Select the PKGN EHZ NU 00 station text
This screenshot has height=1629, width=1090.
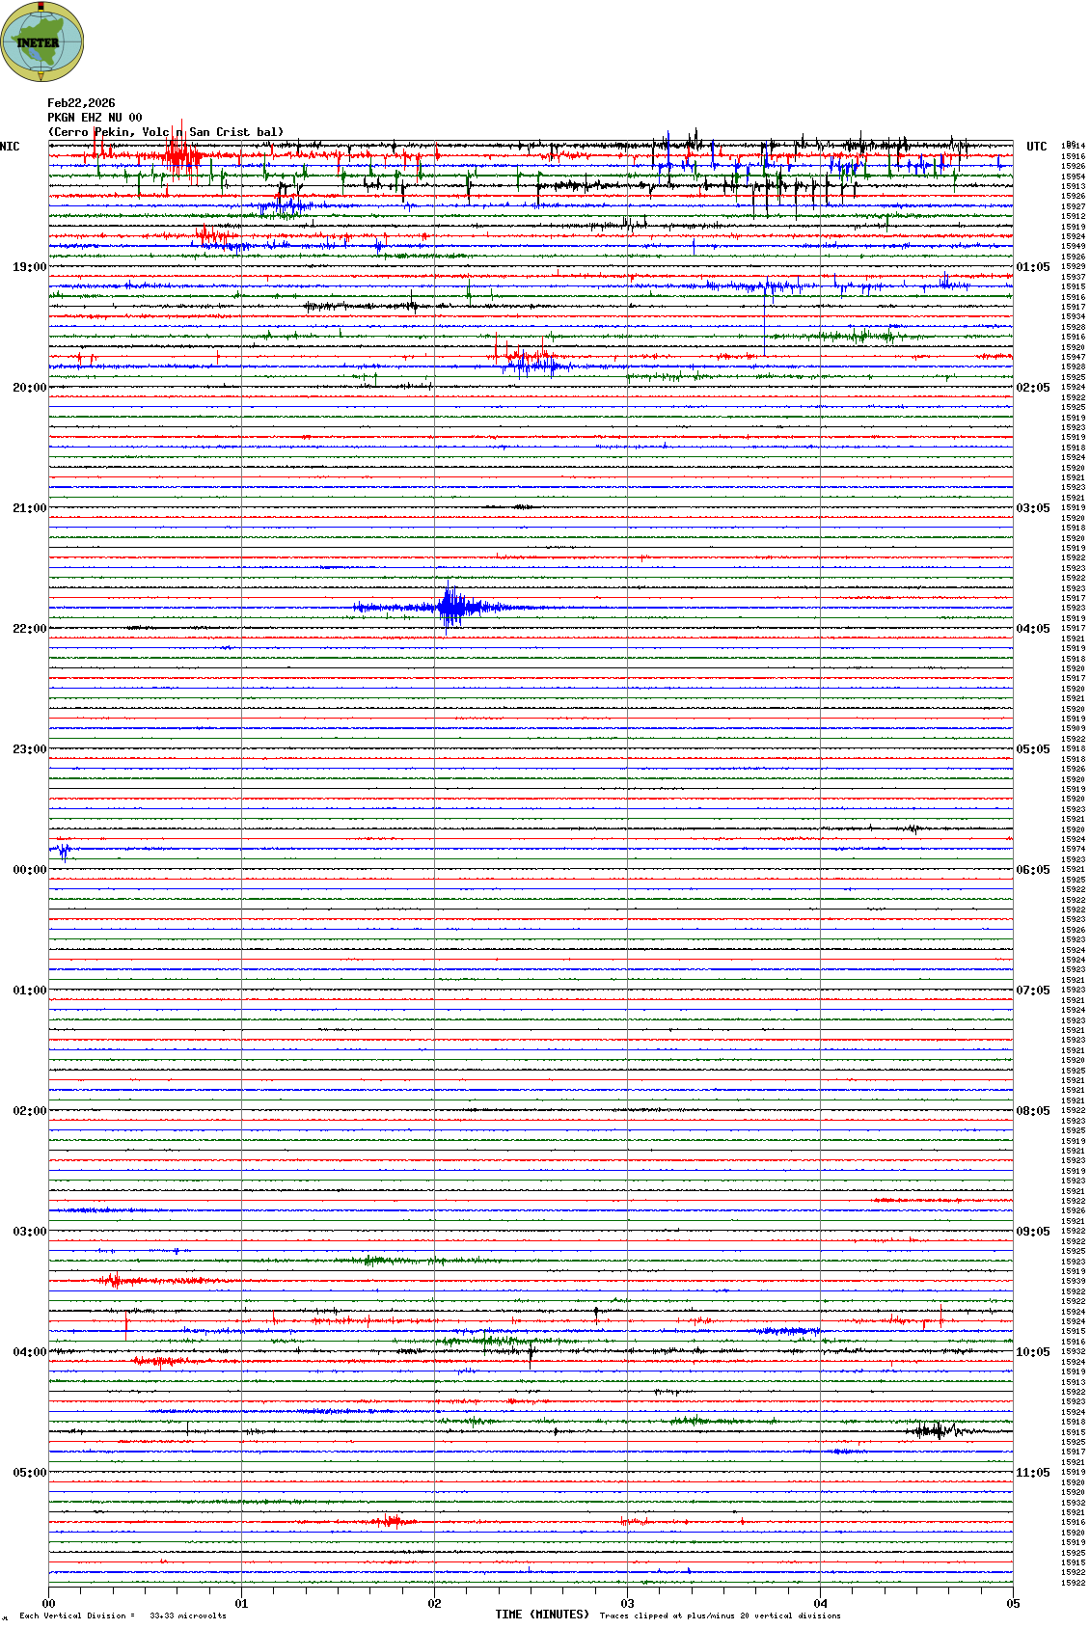pyautogui.click(x=95, y=118)
